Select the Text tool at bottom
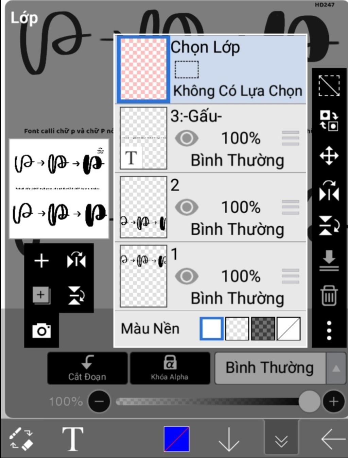 pyautogui.click(x=73, y=439)
